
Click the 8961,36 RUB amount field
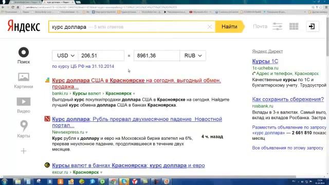pos(157,55)
